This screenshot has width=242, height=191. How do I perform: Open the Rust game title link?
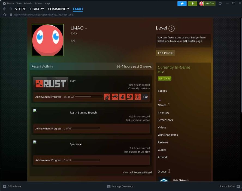point(72,81)
